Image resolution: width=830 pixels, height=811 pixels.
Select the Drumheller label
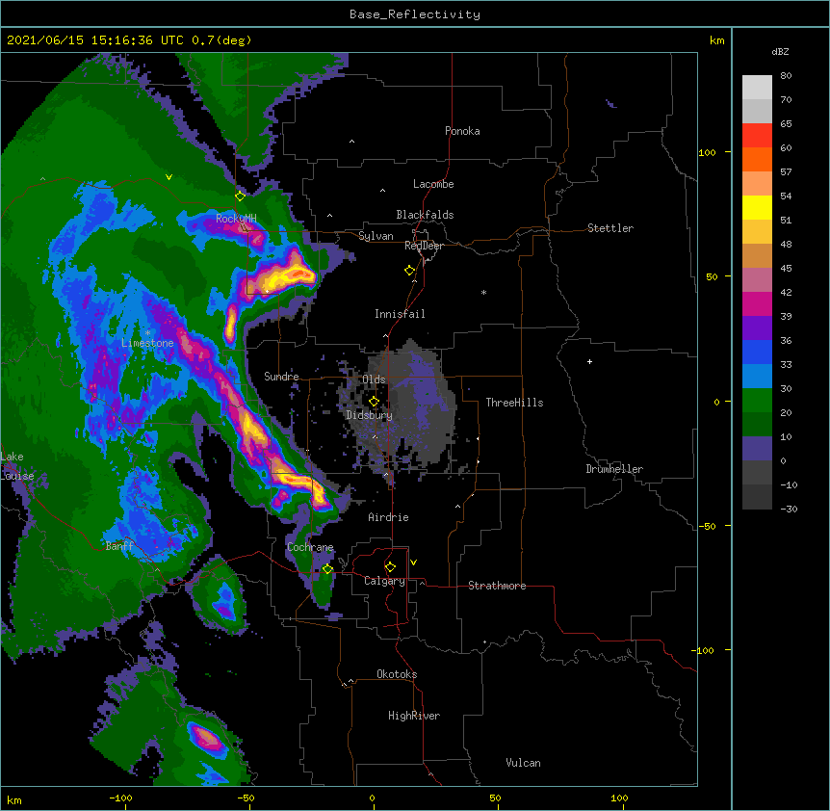tap(614, 469)
